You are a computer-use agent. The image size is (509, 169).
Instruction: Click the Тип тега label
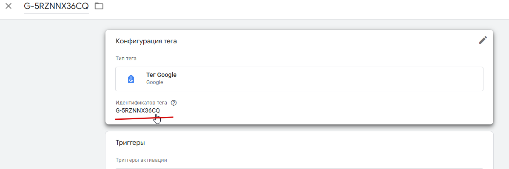[126, 59]
